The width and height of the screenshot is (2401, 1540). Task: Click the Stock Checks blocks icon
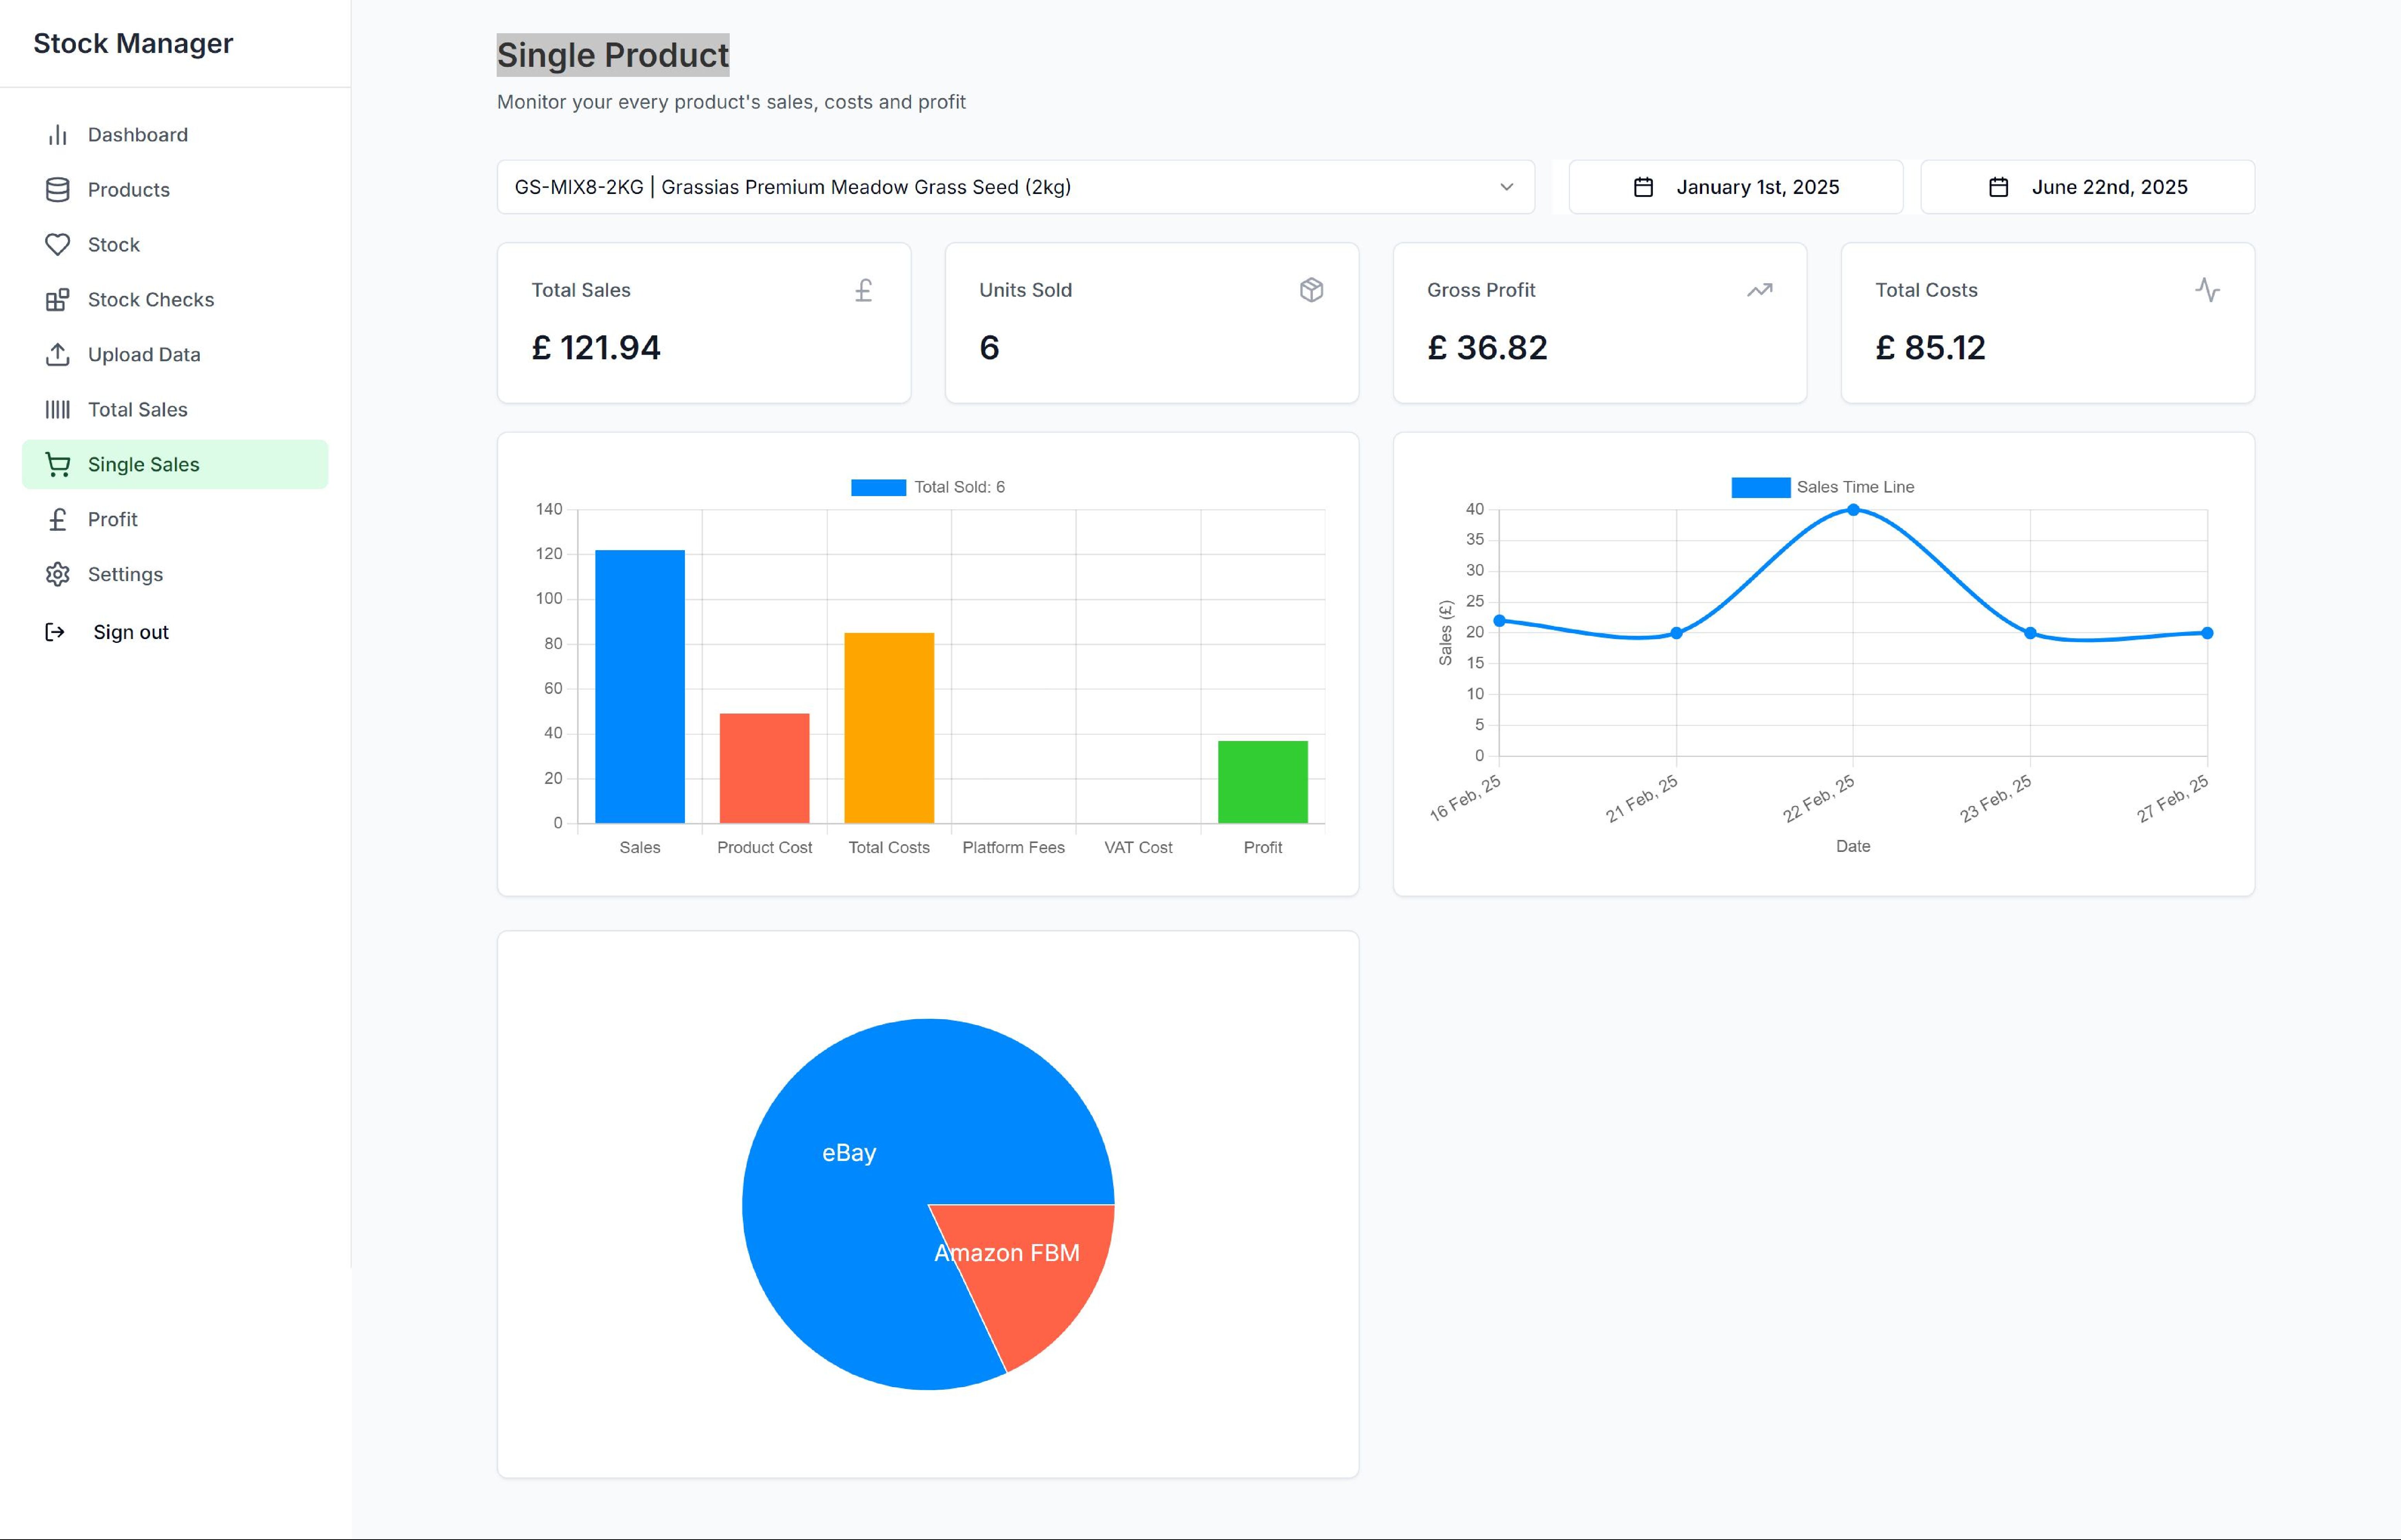58,300
